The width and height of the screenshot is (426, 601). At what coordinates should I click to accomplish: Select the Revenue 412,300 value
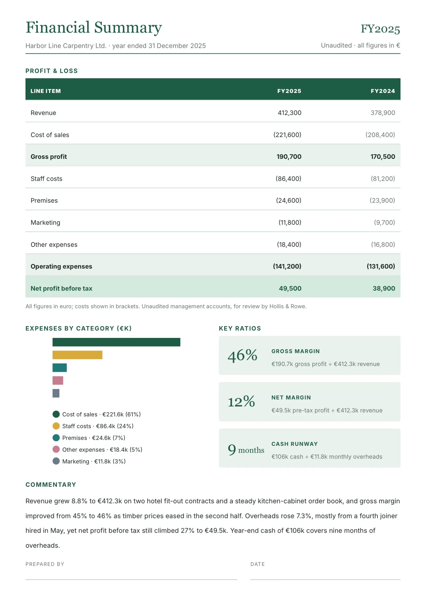pyautogui.click(x=289, y=113)
